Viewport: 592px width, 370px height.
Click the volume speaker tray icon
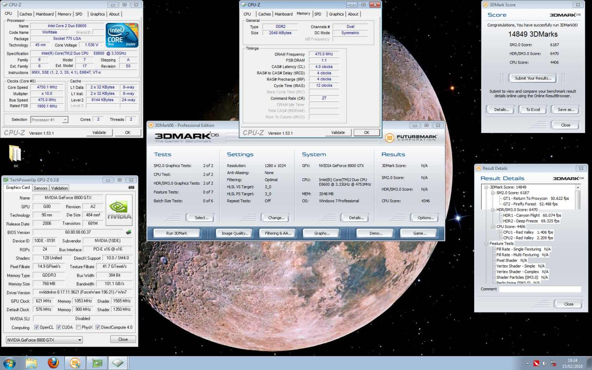[544, 363]
